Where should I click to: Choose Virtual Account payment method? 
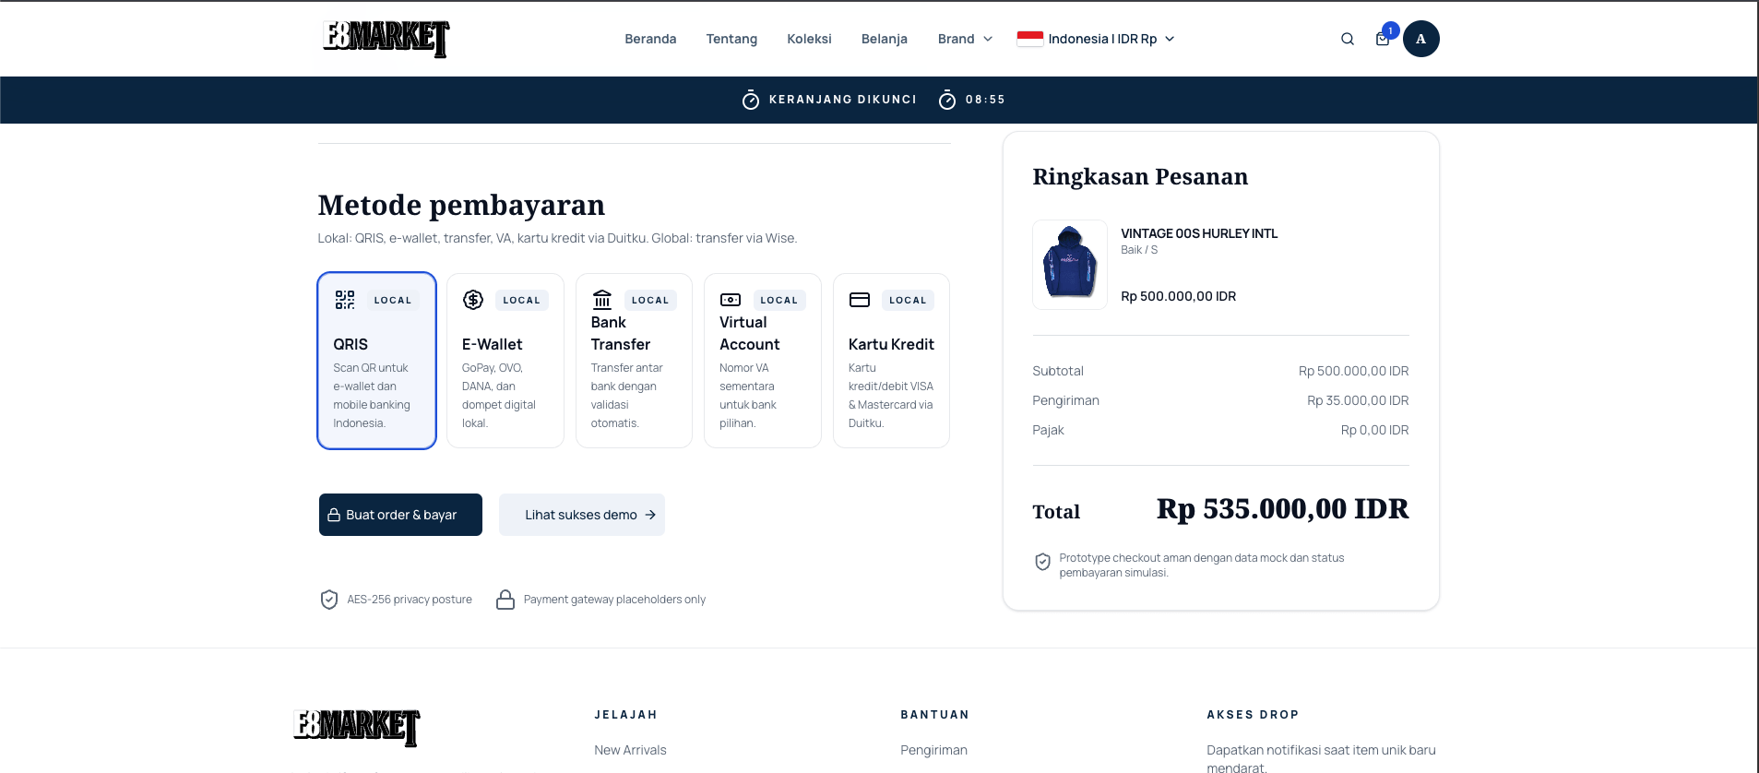pyautogui.click(x=763, y=361)
